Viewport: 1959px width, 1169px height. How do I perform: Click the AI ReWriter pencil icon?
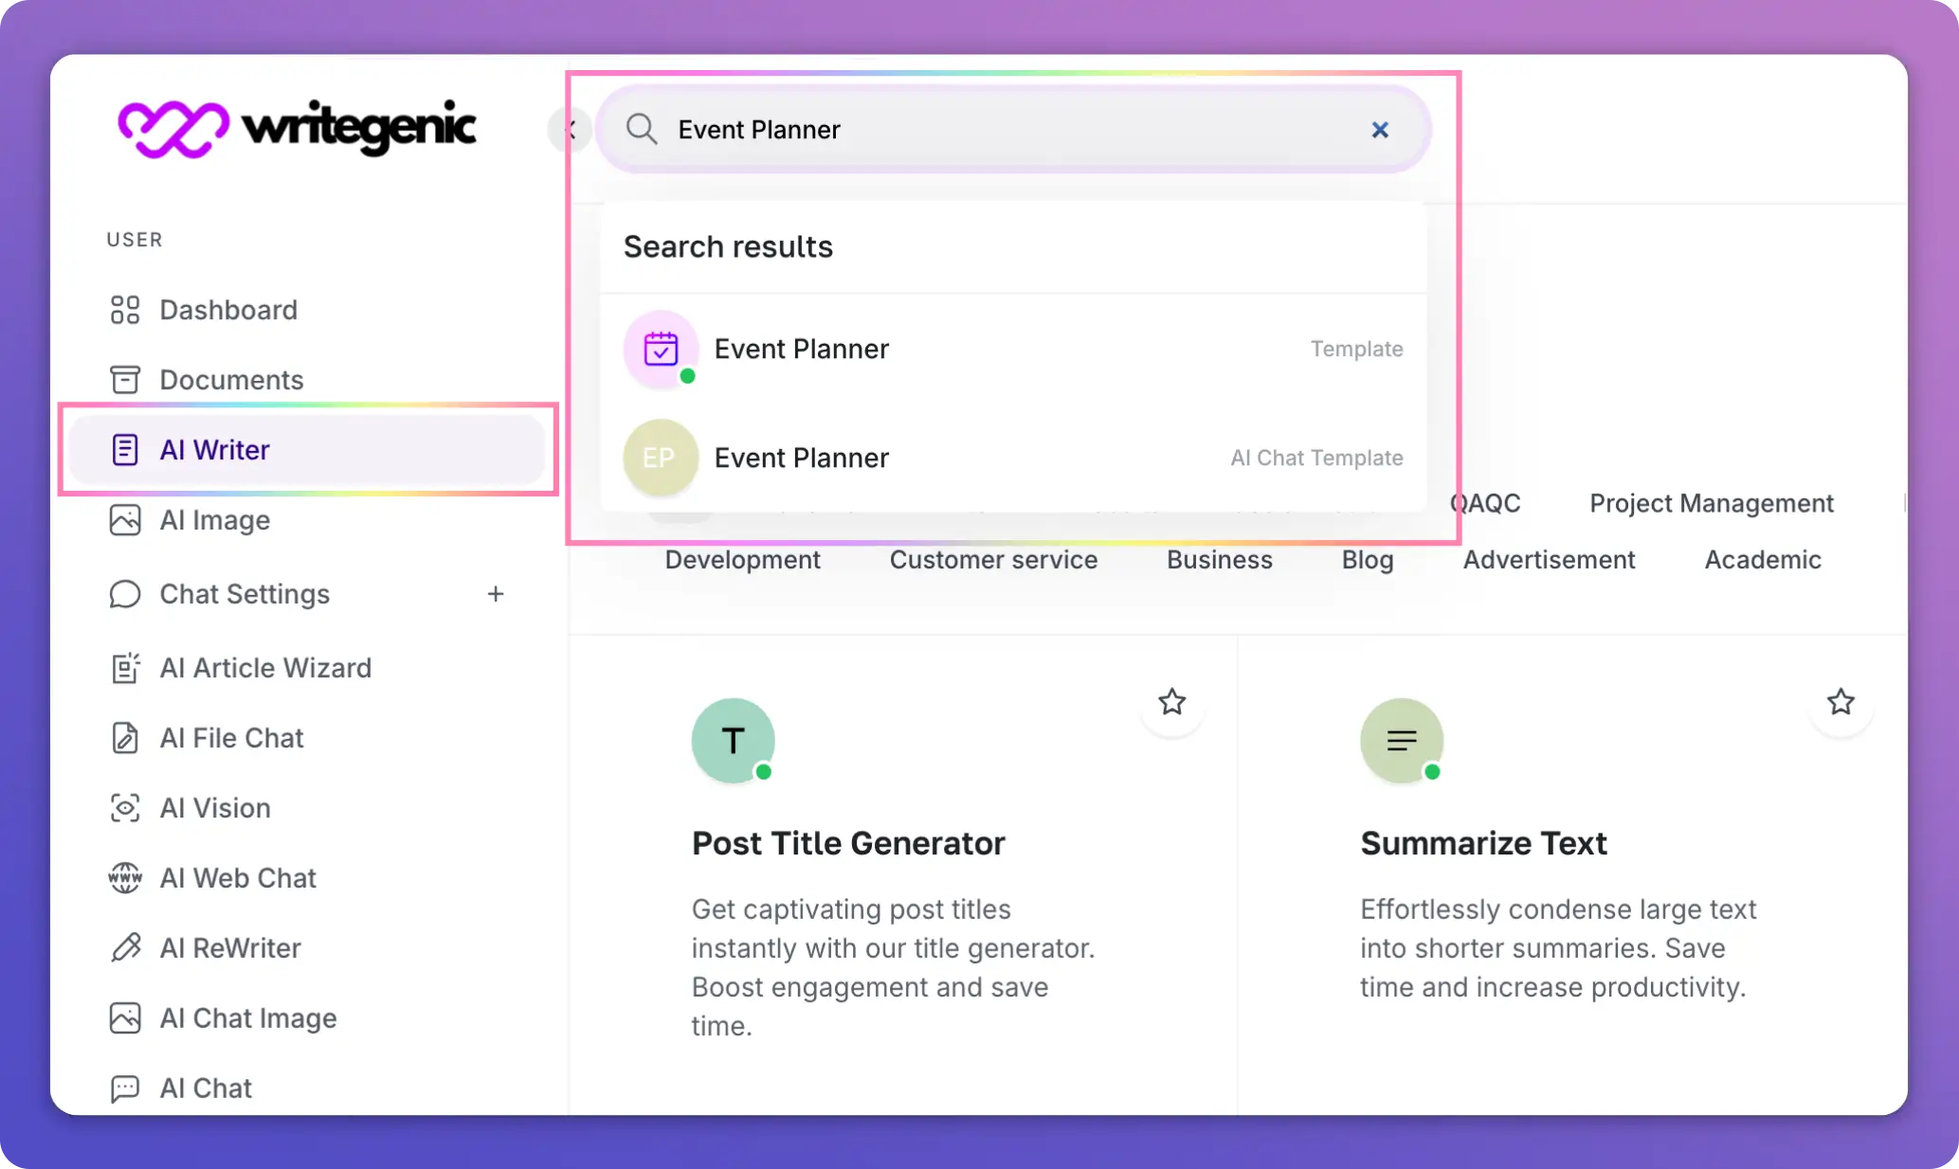pyautogui.click(x=125, y=948)
